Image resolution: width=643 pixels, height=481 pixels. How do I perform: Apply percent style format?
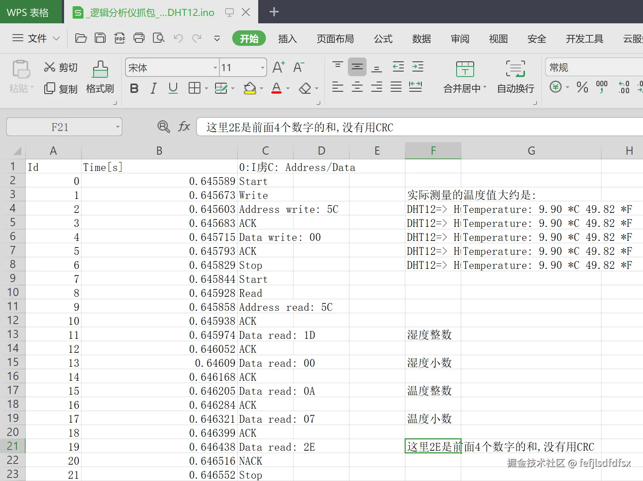tap(582, 87)
